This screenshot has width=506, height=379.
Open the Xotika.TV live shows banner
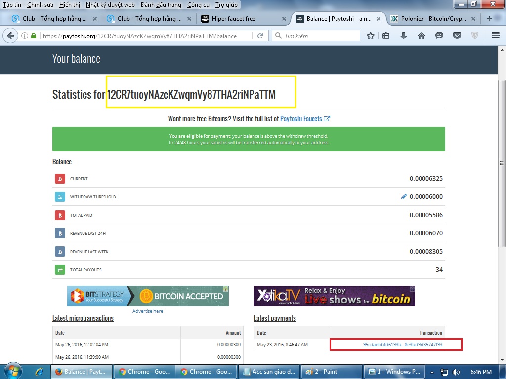coord(335,296)
